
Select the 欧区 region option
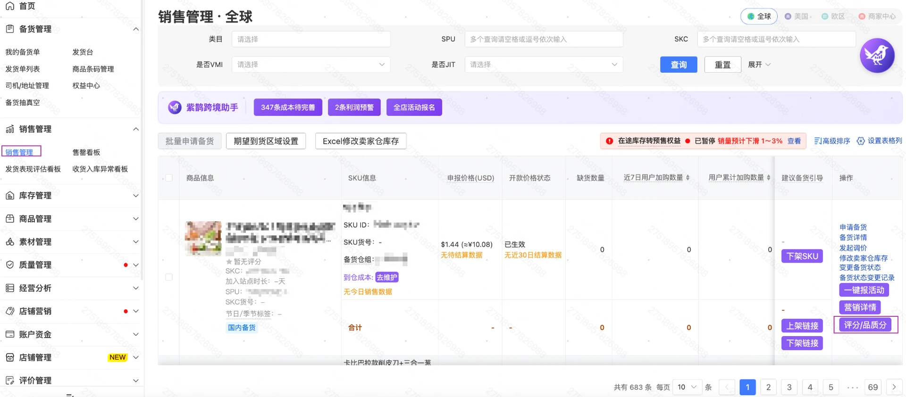[x=833, y=16]
